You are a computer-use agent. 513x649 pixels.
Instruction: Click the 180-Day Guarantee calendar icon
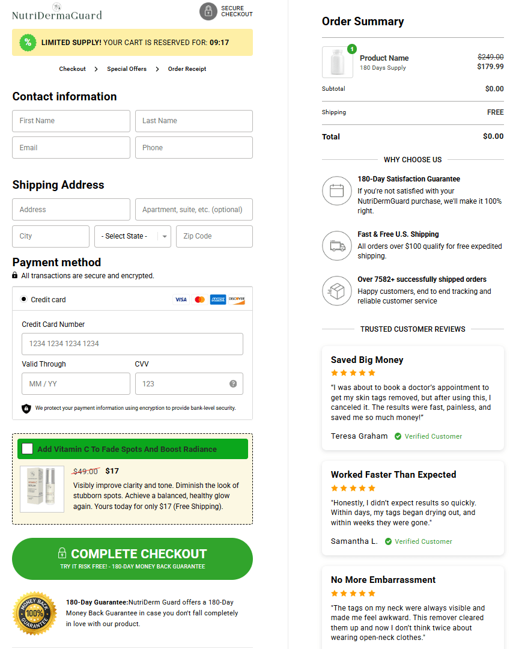click(x=337, y=190)
